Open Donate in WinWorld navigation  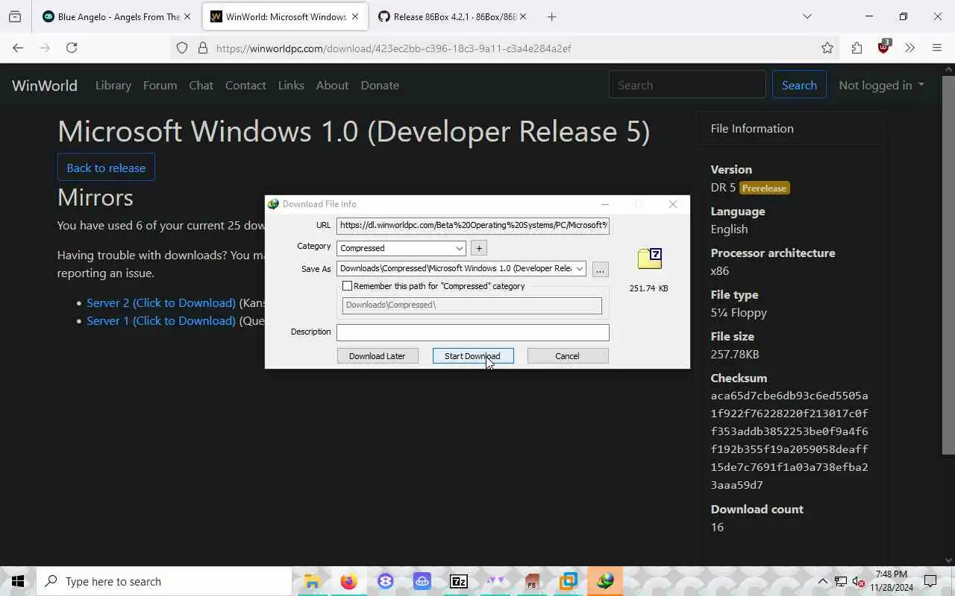380,85
